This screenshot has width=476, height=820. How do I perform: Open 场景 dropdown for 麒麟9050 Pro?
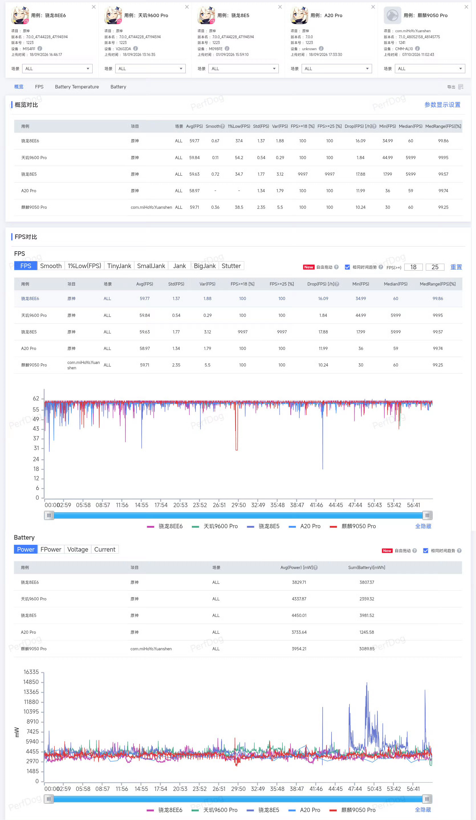(x=430, y=69)
